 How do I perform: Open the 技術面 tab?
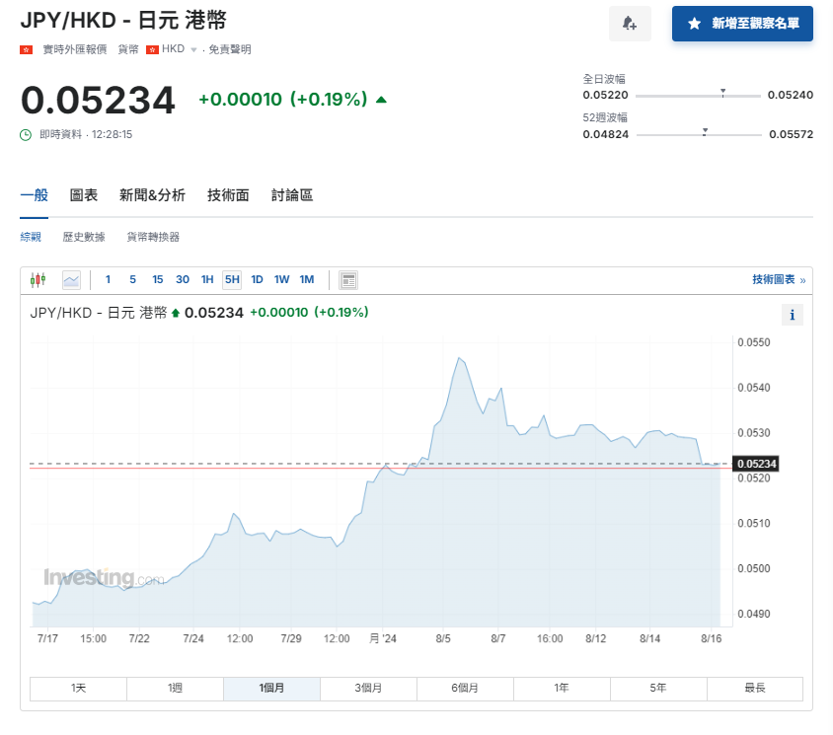pyautogui.click(x=228, y=194)
